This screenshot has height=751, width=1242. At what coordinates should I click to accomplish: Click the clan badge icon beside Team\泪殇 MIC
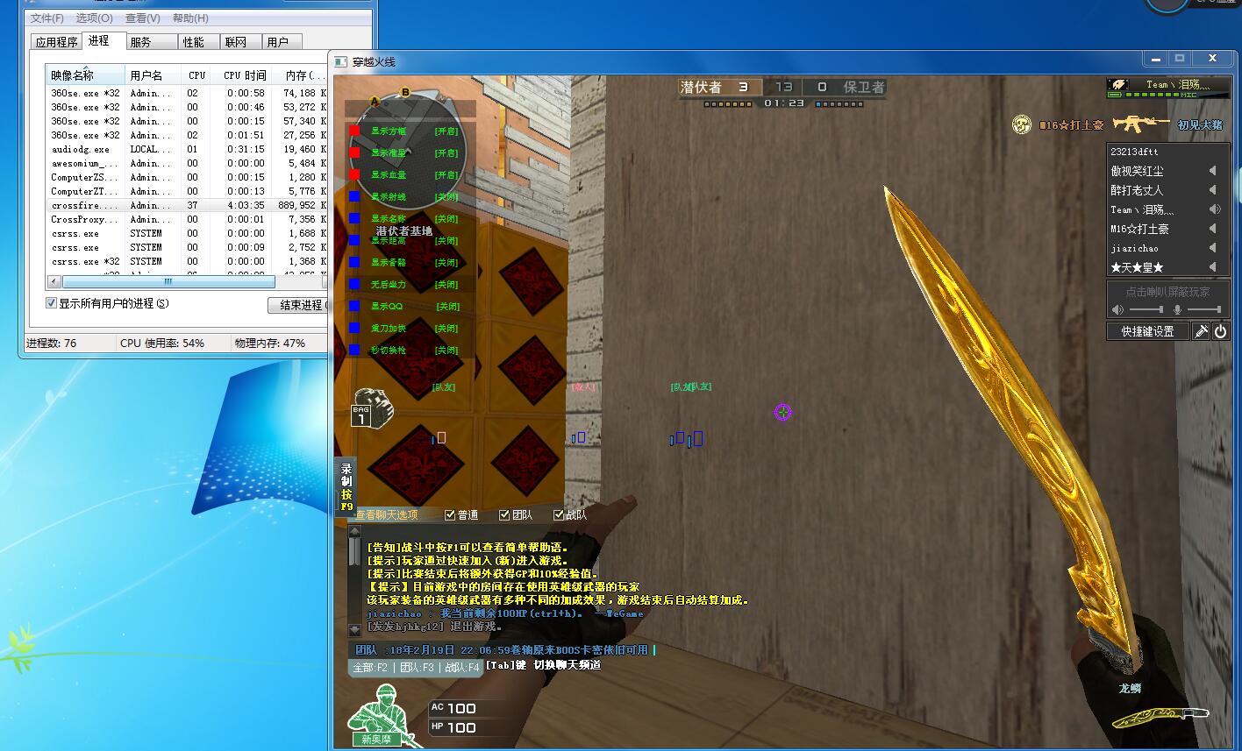(x=1117, y=85)
